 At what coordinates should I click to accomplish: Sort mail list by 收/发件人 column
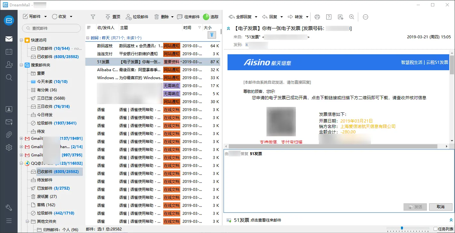click(106, 28)
